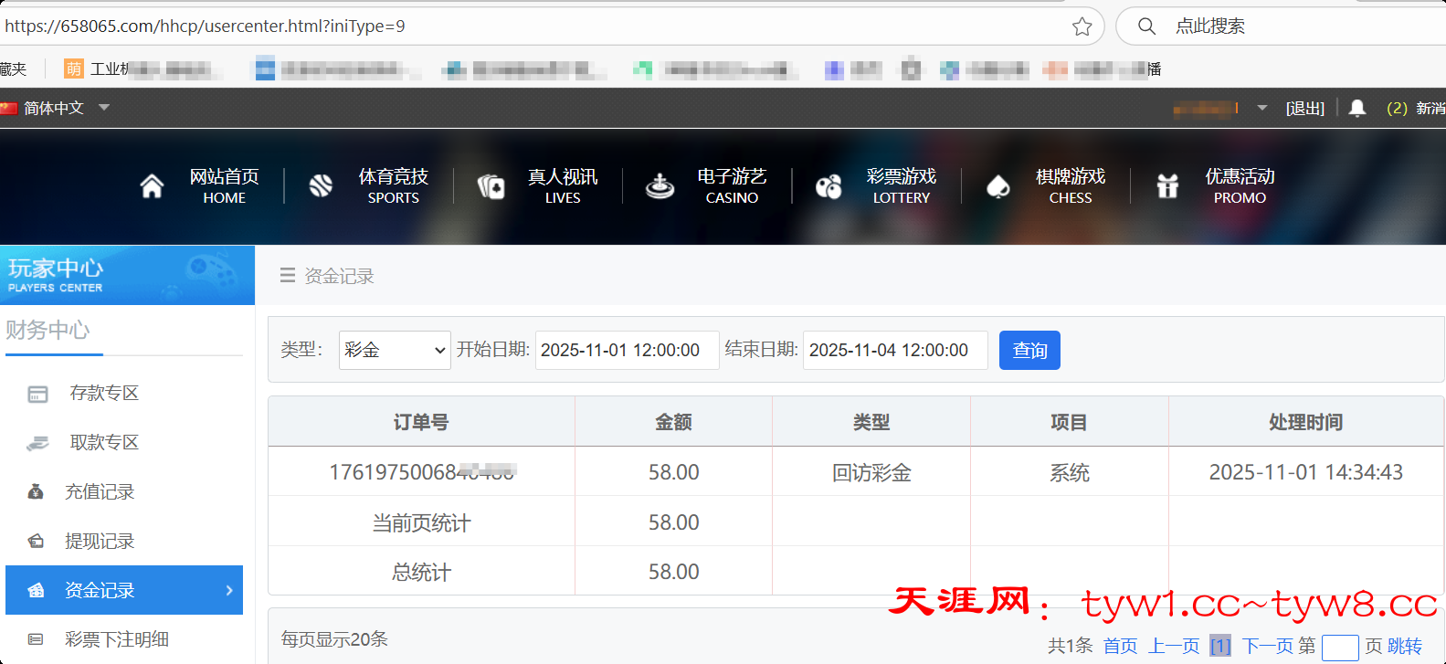Expand the username dropdown arrow
This screenshot has height=664, width=1446.
click(x=1262, y=108)
